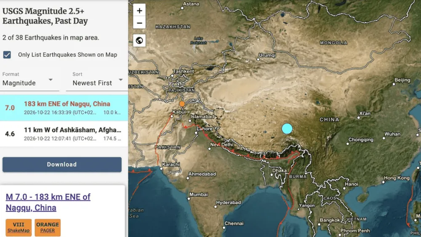Click the New Delhi city label
421x237 pixels.
(221, 145)
